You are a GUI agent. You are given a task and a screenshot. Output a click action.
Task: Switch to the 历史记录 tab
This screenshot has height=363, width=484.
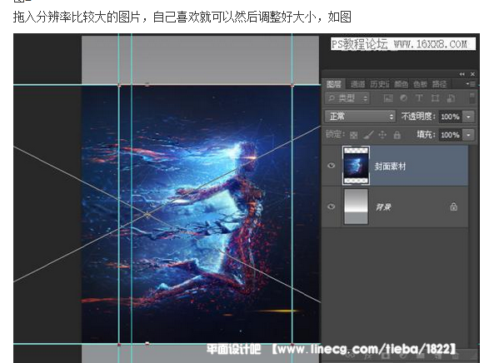[380, 84]
